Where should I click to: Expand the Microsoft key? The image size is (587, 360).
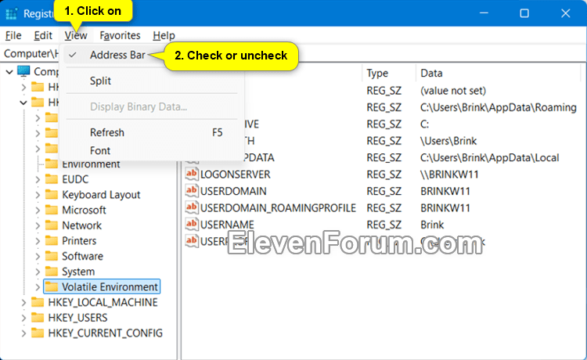pyautogui.click(x=38, y=211)
